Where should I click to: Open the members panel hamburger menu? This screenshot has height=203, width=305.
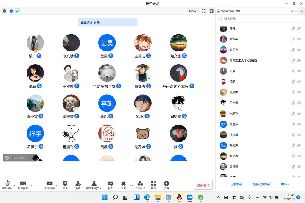301,11
